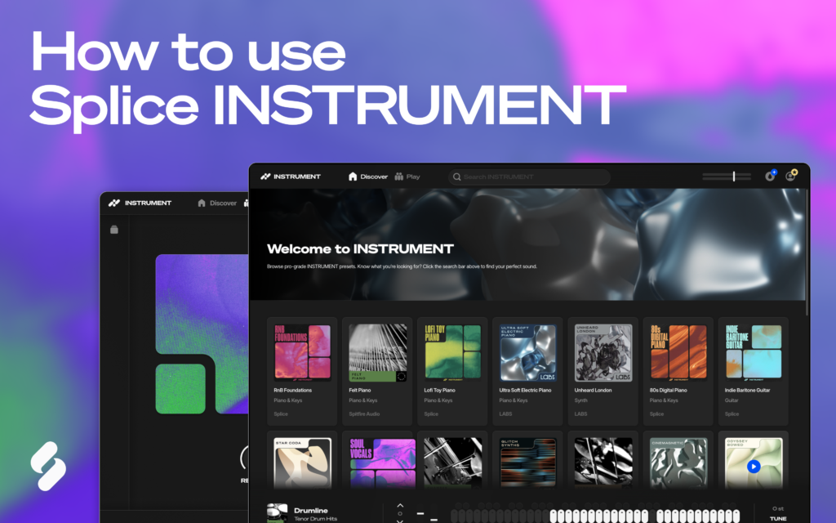Click the INSTRUMENT logo icon

click(267, 177)
